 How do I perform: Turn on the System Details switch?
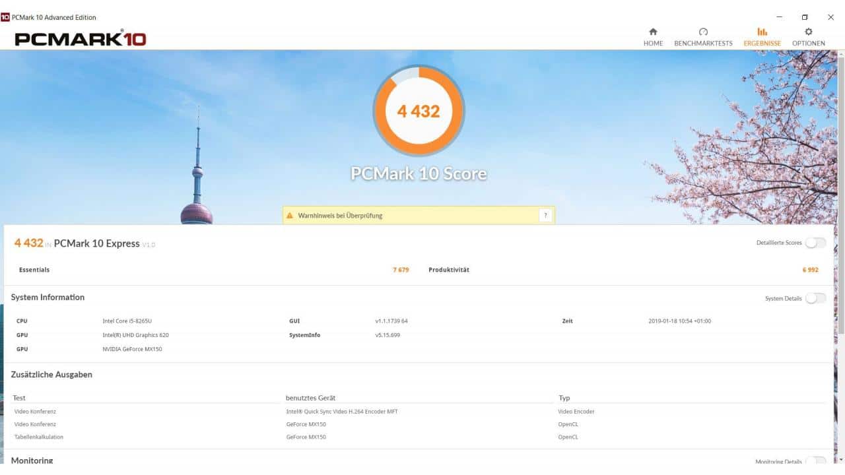816,298
